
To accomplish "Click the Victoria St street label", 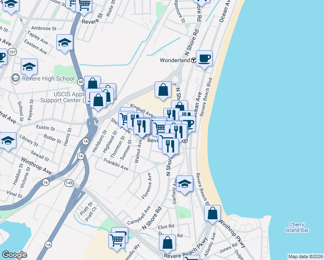I will click(25, 178).
